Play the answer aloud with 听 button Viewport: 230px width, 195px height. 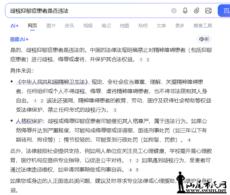point(204,39)
